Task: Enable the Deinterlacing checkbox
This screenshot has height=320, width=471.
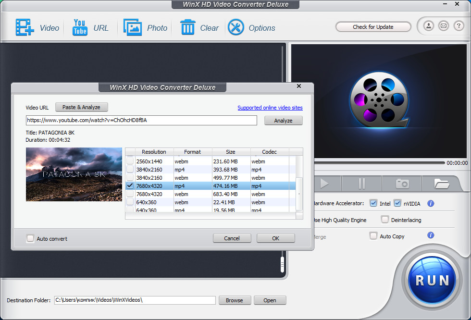Action: 385,220
